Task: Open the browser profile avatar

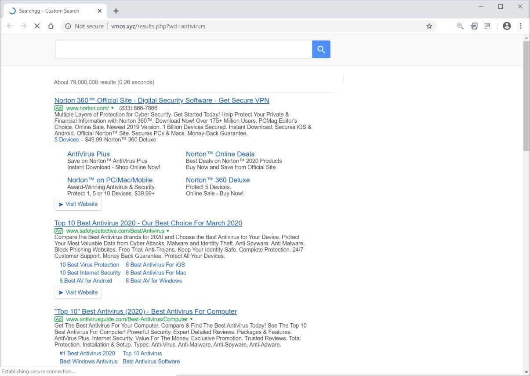Action: pos(506,26)
